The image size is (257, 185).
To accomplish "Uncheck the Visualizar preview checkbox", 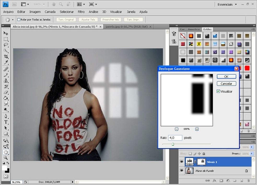I will 218,91.
